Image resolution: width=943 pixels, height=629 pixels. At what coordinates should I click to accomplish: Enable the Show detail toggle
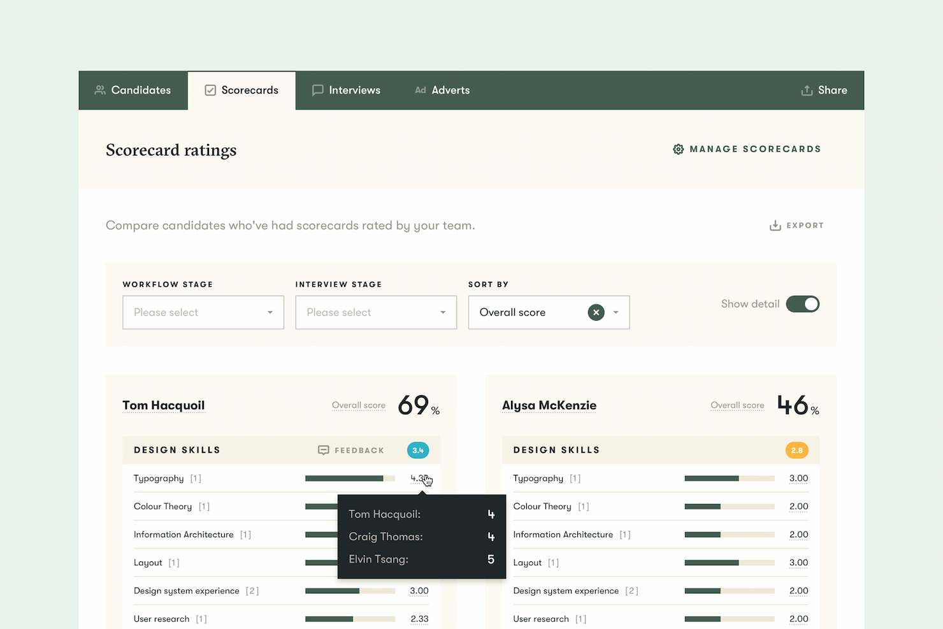802,304
